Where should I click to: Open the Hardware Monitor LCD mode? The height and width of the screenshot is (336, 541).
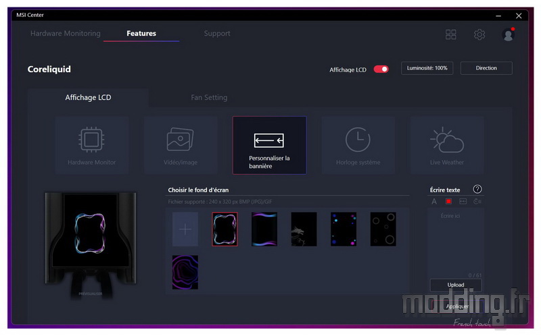click(x=92, y=145)
